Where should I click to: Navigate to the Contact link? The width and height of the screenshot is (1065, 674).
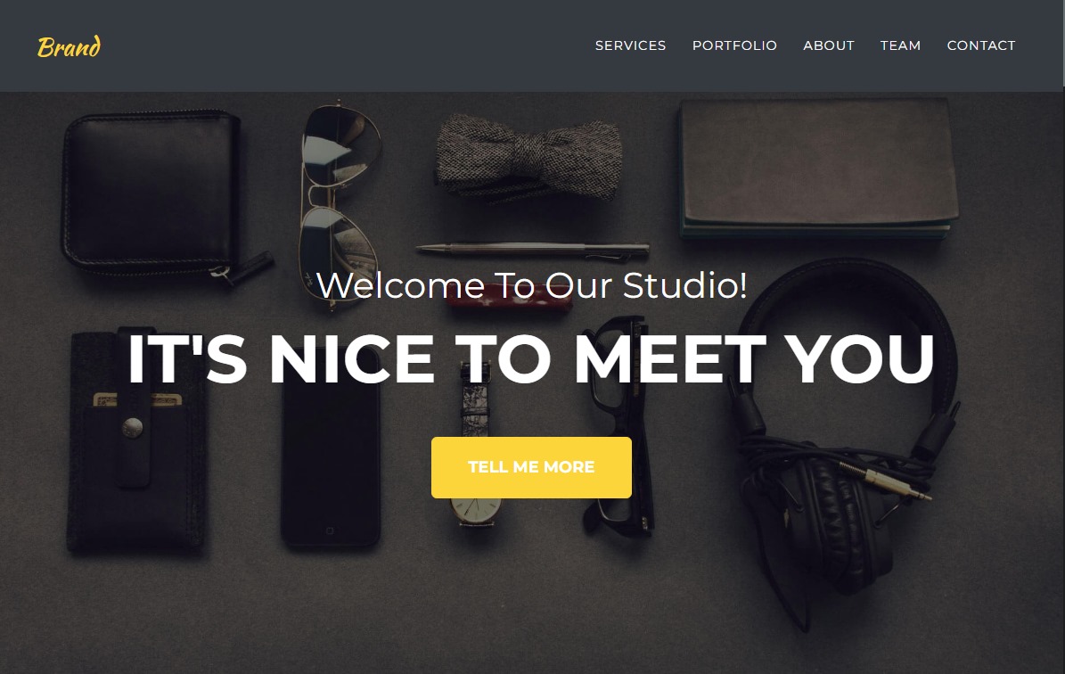pyautogui.click(x=980, y=45)
